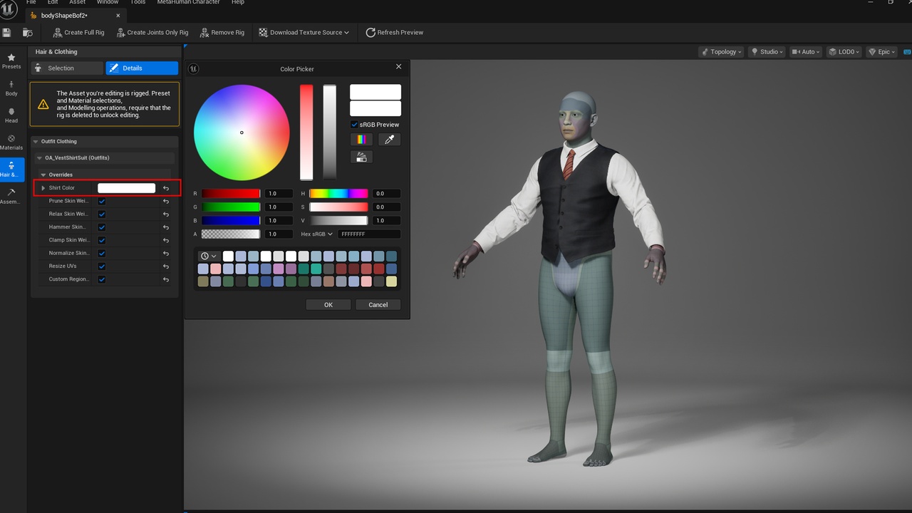Reset Normalize Skin Weights to default

[x=166, y=253]
